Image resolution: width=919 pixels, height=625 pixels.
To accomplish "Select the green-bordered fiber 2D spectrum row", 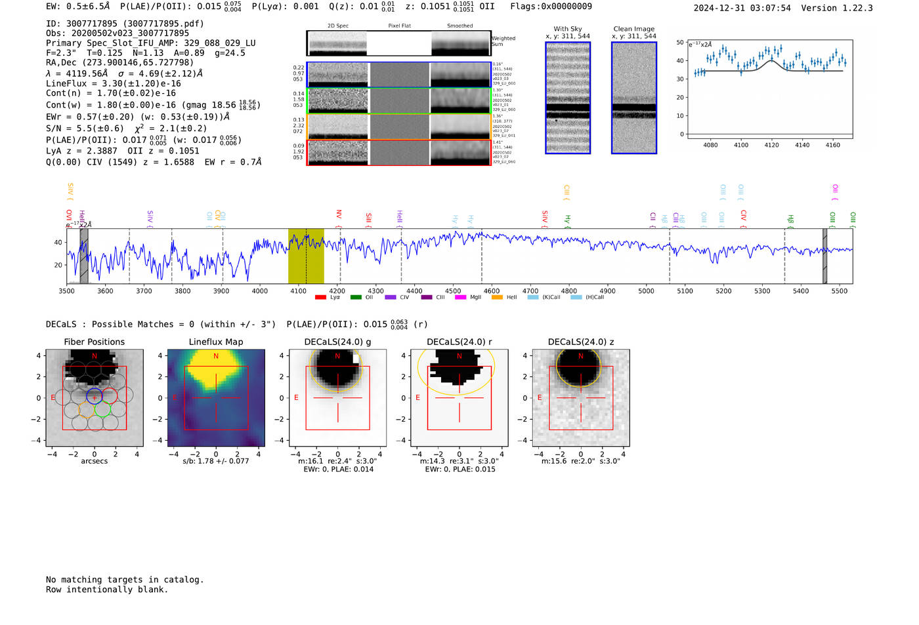I will coord(399,101).
